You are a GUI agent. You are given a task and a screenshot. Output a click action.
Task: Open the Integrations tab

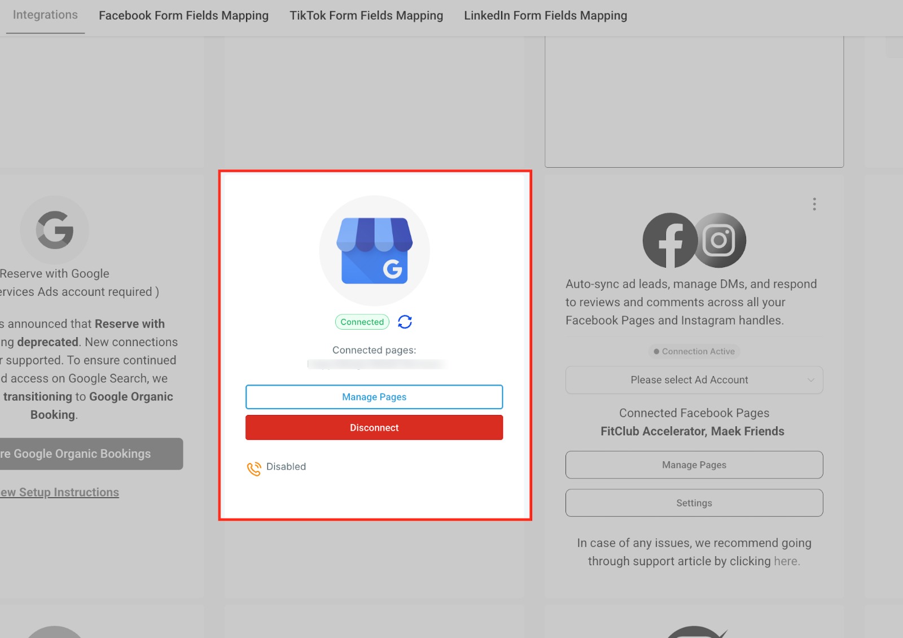(45, 15)
